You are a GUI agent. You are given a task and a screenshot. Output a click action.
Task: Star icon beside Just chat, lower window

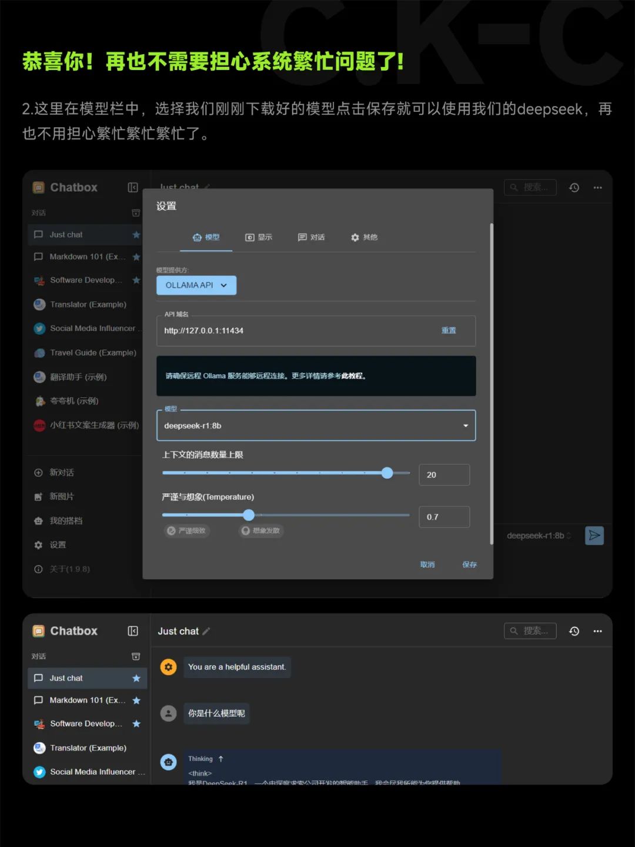click(x=136, y=678)
